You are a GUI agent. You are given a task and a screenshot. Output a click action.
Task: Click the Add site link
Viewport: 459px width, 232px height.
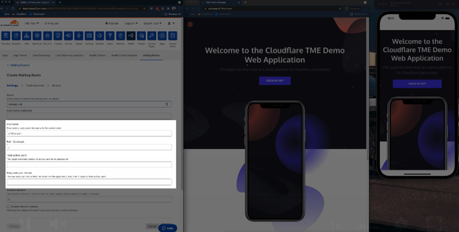coord(112,23)
